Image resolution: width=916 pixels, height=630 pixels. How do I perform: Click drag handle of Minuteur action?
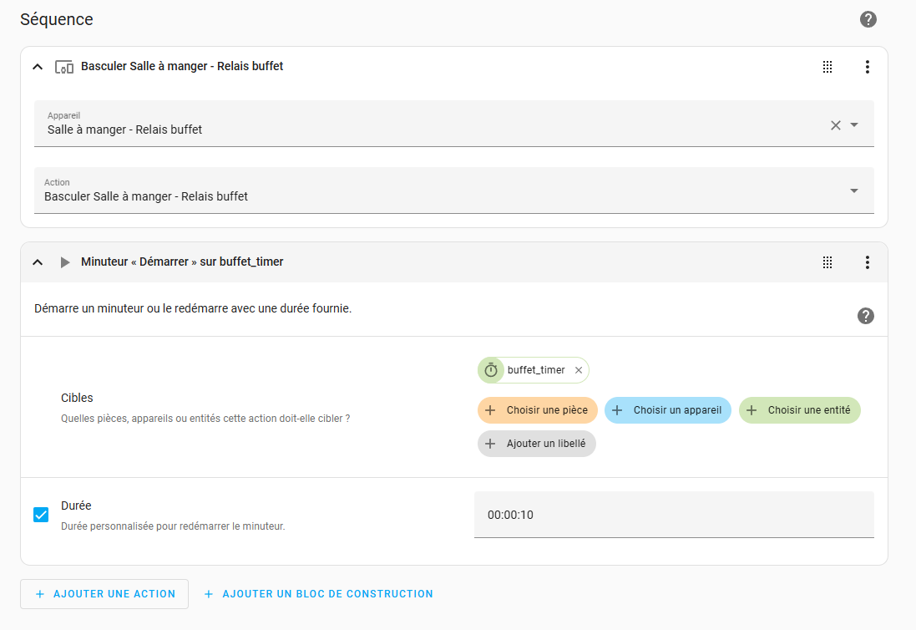click(x=827, y=262)
